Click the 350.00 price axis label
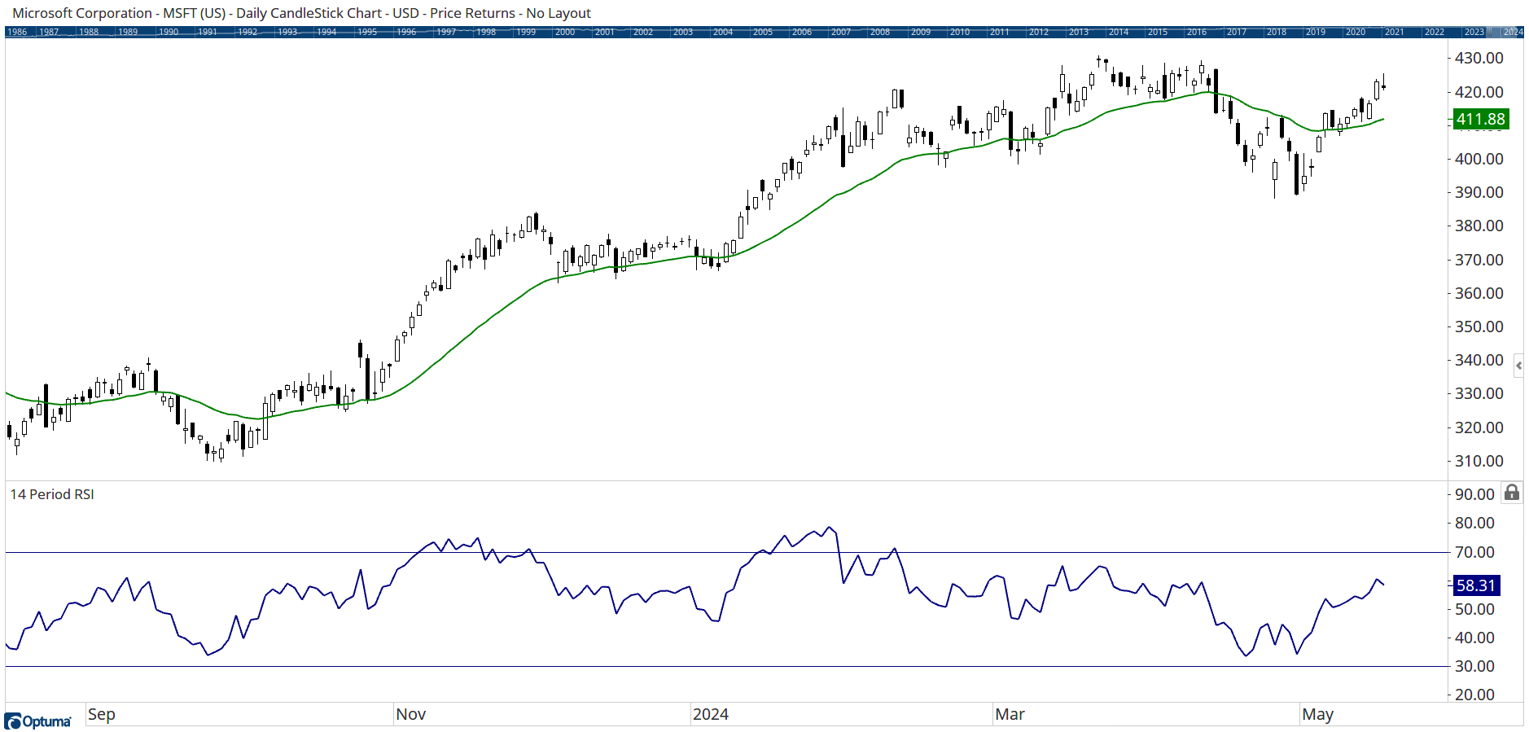Screen dimensions: 1529x732 click(1479, 327)
